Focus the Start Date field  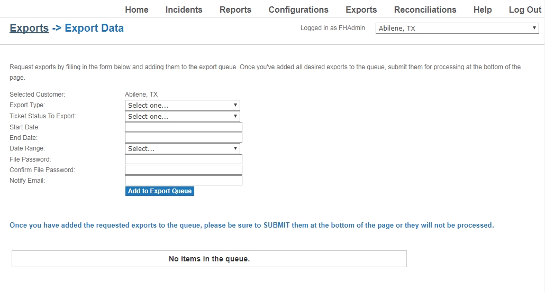184,127
